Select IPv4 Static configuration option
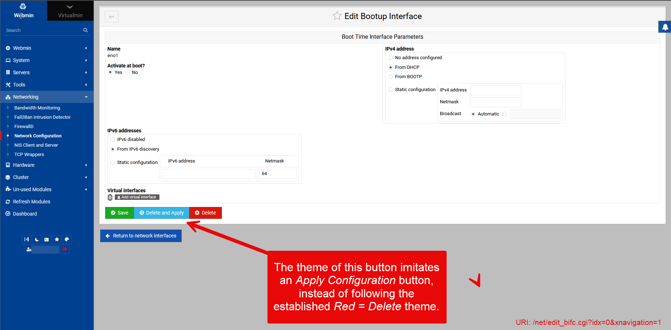This screenshot has width=671, height=330. tap(391, 90)
